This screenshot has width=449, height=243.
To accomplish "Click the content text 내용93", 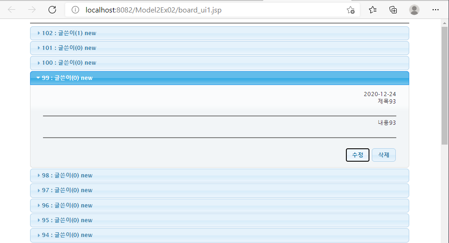I will tap(387, 122).
